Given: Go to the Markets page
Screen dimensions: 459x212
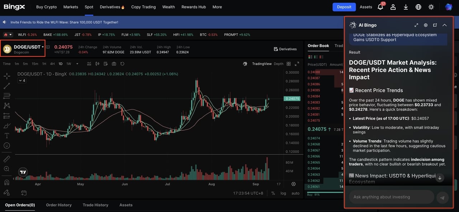Looking at the screenshot, I should point(71,7).
